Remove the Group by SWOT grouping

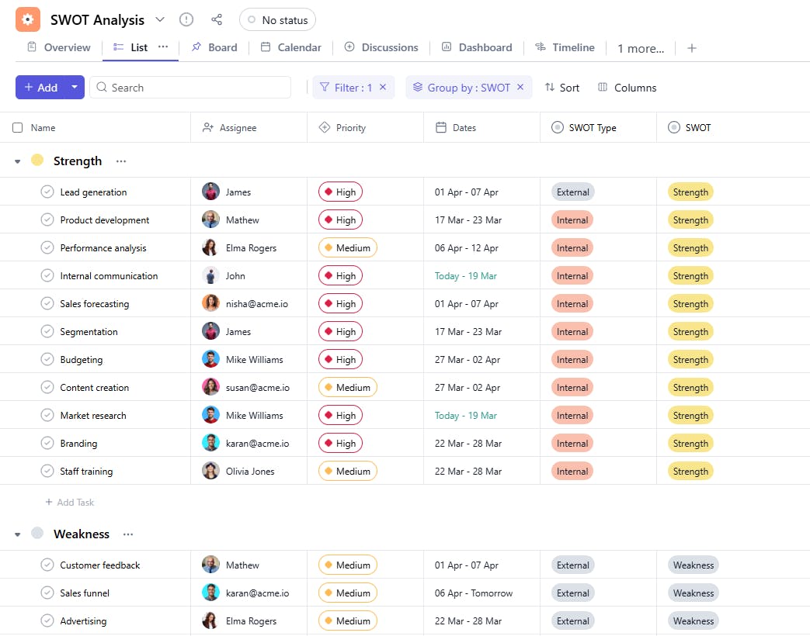pos(520,88)
